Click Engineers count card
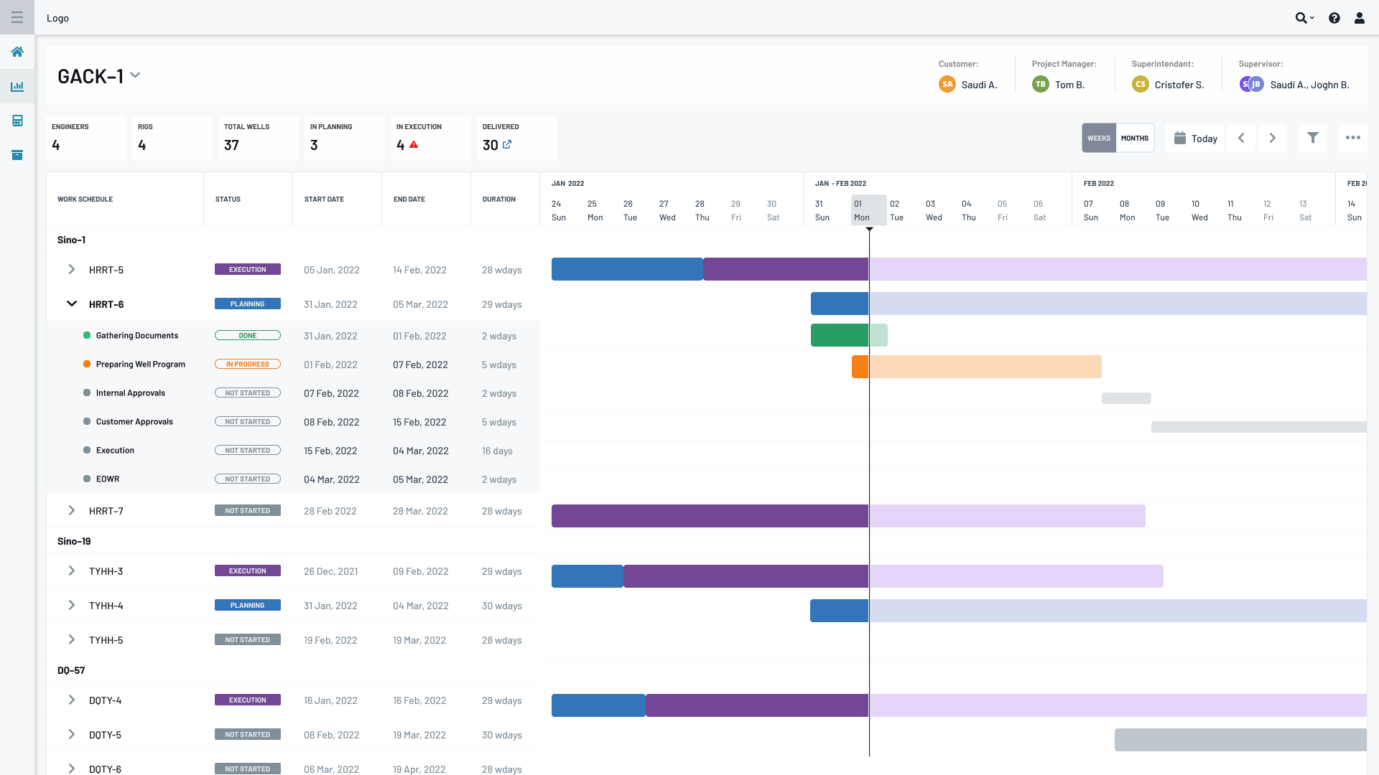 pos(86,137)
